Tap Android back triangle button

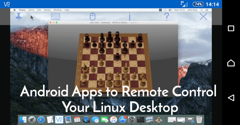[231, 98]
